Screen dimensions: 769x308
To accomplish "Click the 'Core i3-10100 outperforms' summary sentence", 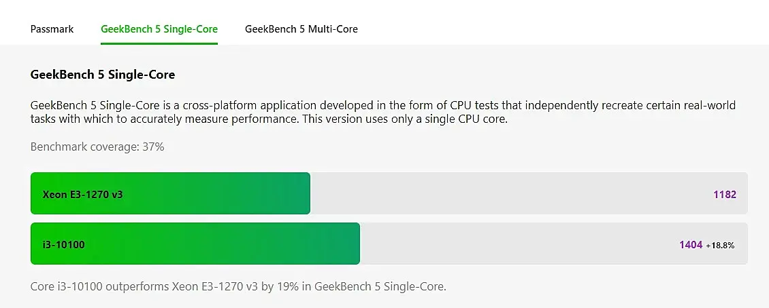I will 136,286.
